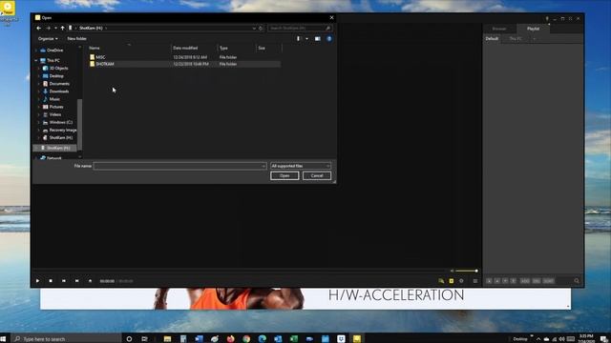Open the dialog's help button
The height and width of the screenshot is (343, 611).
[x=329, y=38]
